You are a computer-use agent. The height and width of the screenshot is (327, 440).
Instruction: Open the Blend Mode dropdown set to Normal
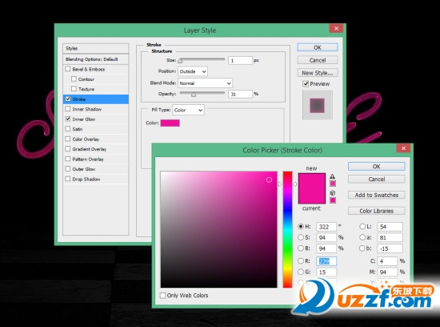205,83
